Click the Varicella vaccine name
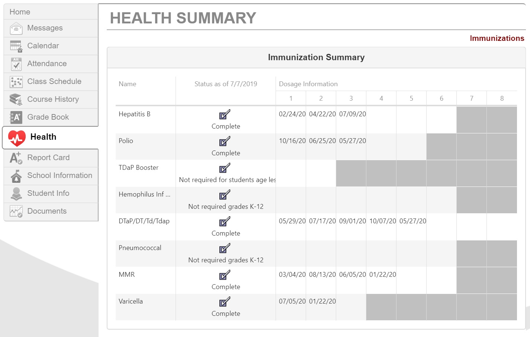Image resolution: width=530 pixels, height=337 pixels. 131,301
